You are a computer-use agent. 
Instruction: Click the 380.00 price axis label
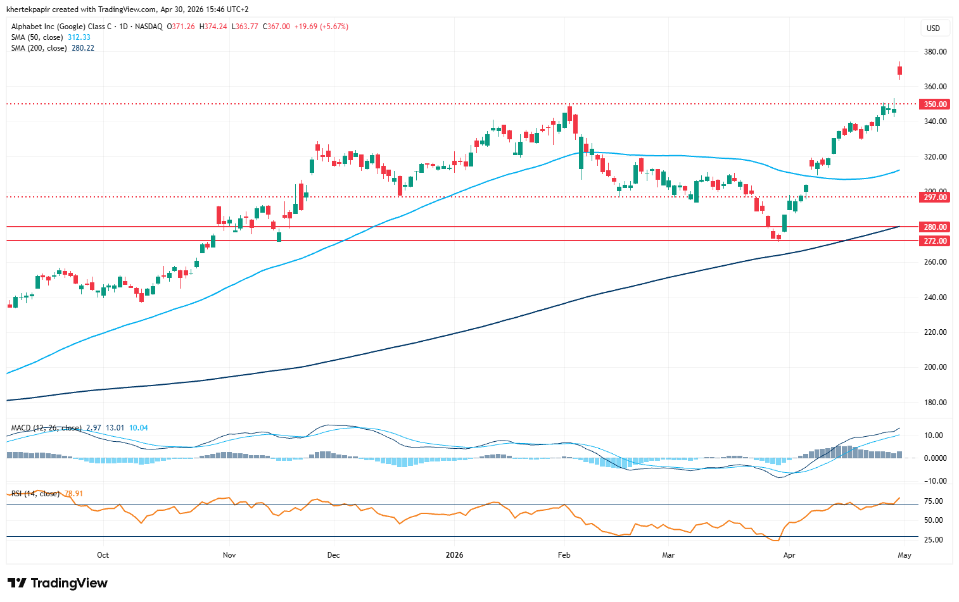[x=935, y=52]
